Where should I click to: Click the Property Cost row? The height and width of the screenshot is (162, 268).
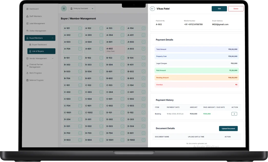(x=197, y=56)
